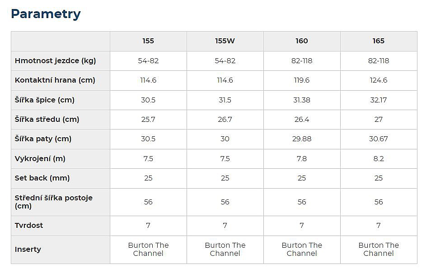Select the Hmotnost jezdce (kg) row label
Viewport: 431px width, 273px height.
(x=56, y=60)
